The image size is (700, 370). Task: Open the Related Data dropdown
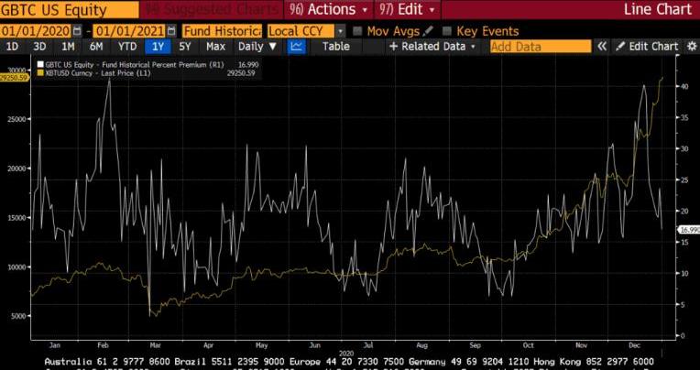[x=432, y=47]
